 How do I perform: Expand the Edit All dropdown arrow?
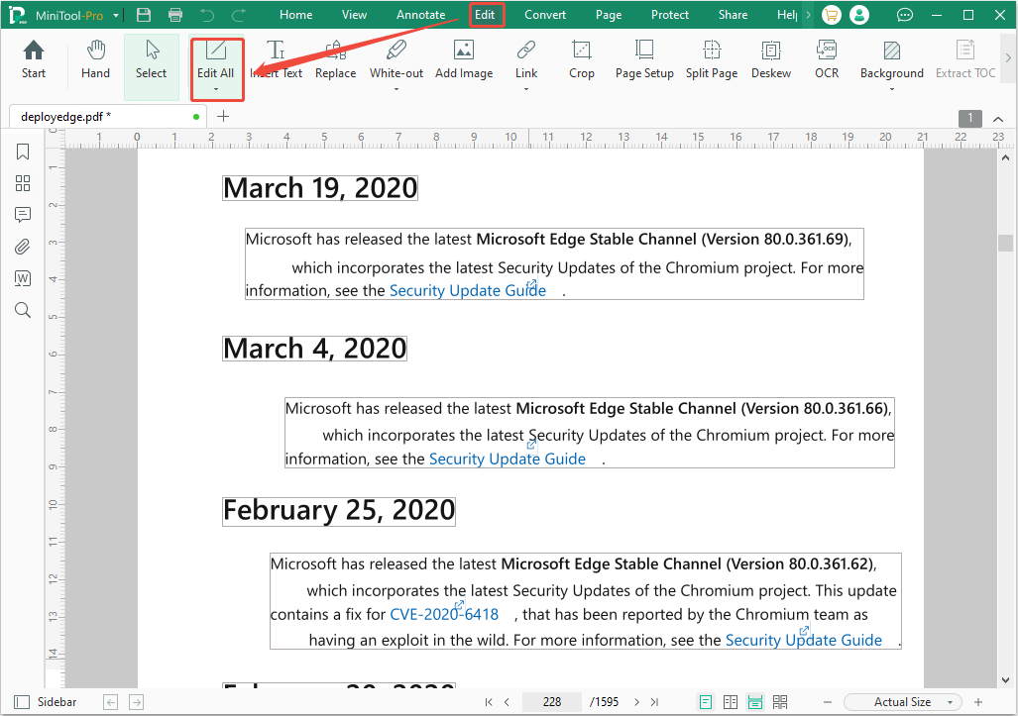click(216, 89)
